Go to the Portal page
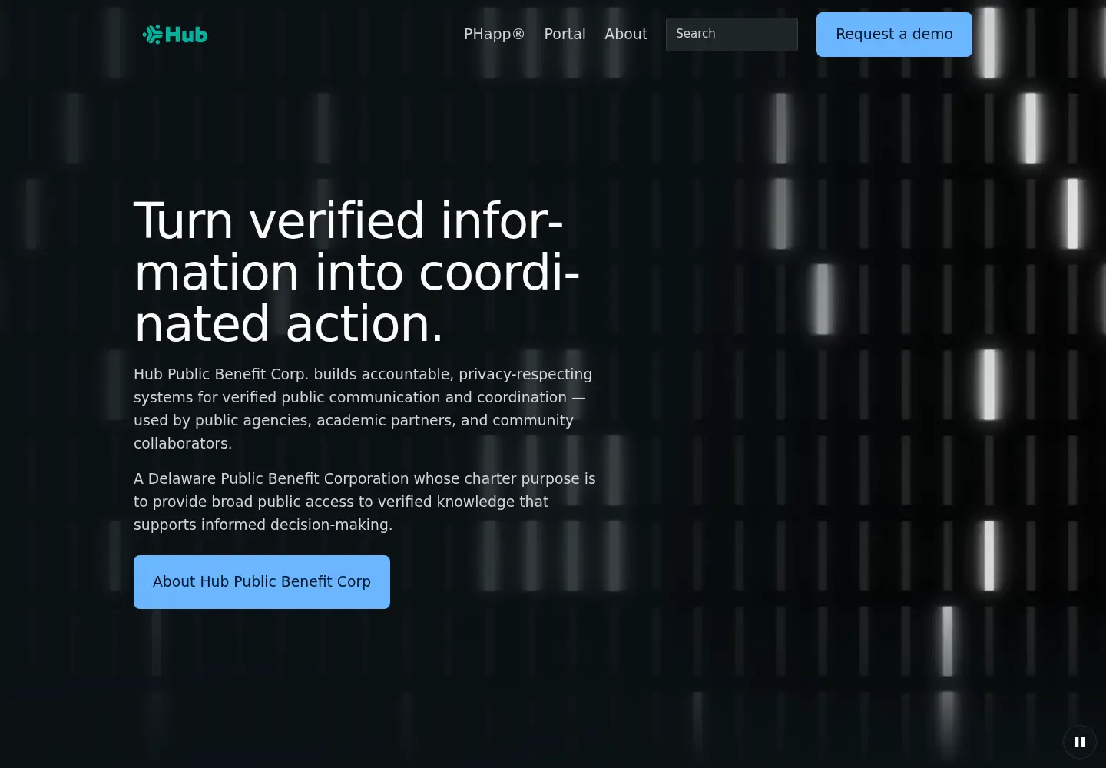The width and height of the screenshot is (1106, 768). (565, 35)
